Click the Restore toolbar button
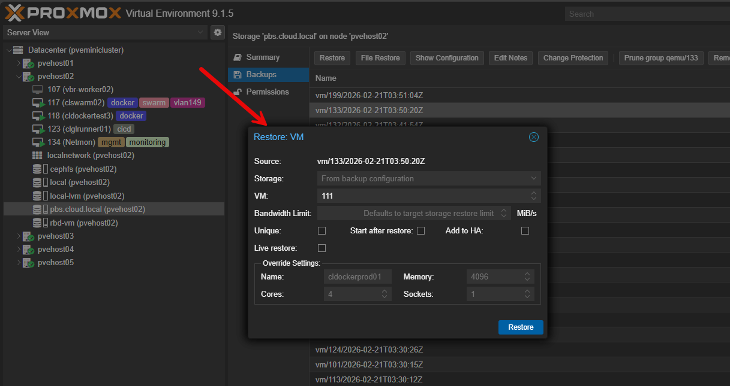Screen dimensions: 730x386 coord(332,58)
